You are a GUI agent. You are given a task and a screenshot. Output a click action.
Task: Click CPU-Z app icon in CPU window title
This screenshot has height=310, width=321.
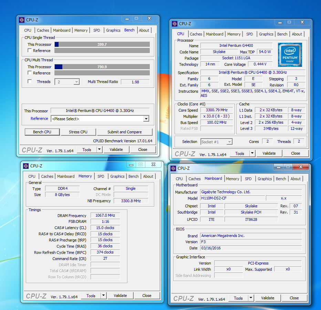coord(174,24)
